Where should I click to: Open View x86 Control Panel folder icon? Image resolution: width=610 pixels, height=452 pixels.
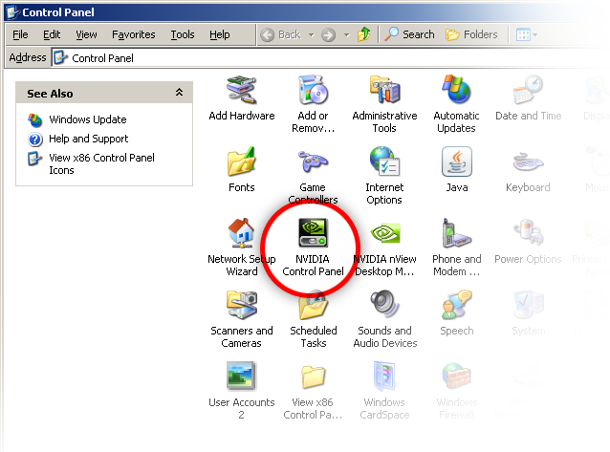(x=313, y=377)
